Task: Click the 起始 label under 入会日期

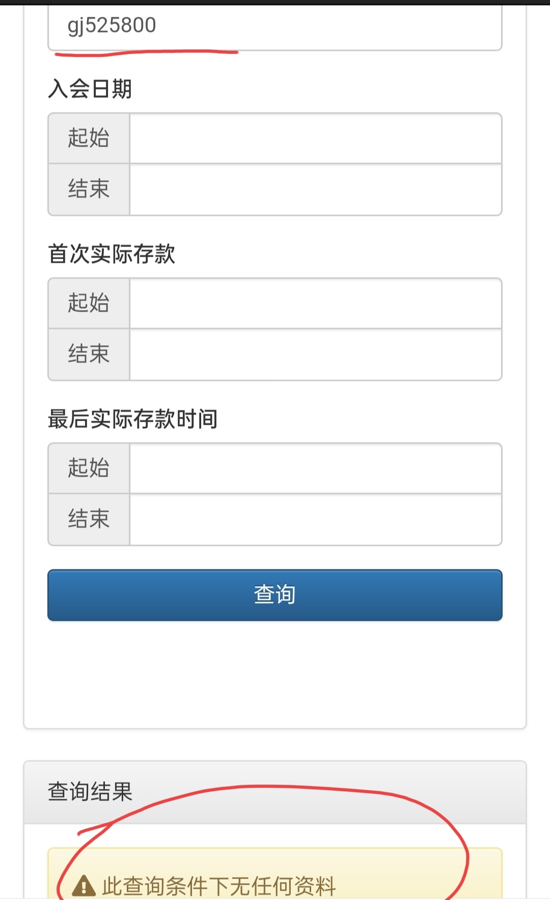Action: pyautogui.click(x=89, y=138)
